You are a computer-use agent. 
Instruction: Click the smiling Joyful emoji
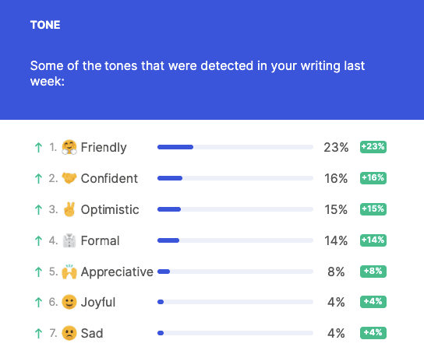coord(69,302)
